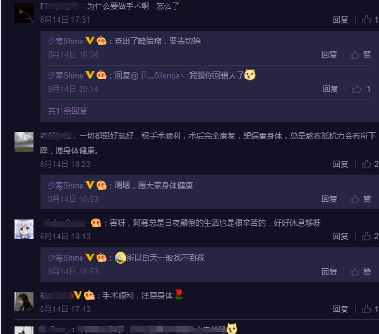Reply to the 17:31 comment
Image resolution: width=379 pixels, height=334 pixels.
click(x=340, y=20)
